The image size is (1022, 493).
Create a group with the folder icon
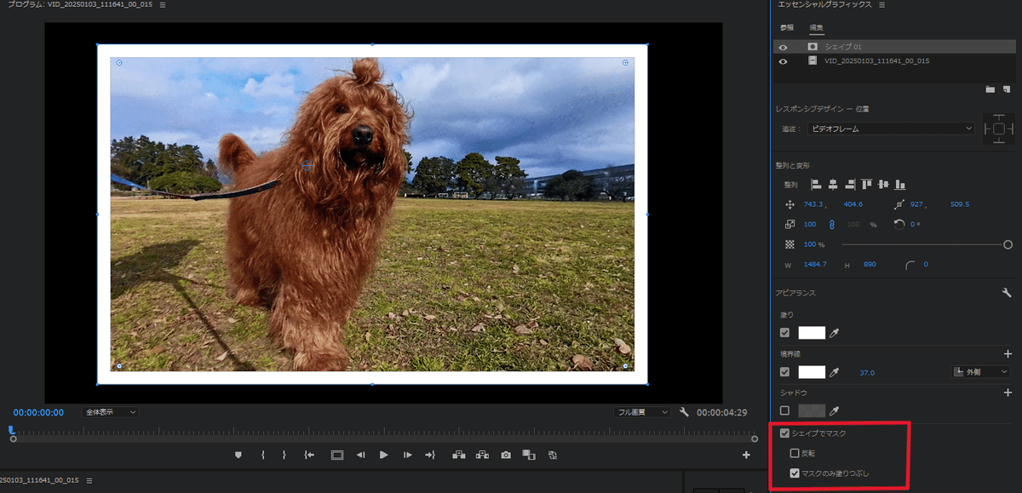point(990,89)
